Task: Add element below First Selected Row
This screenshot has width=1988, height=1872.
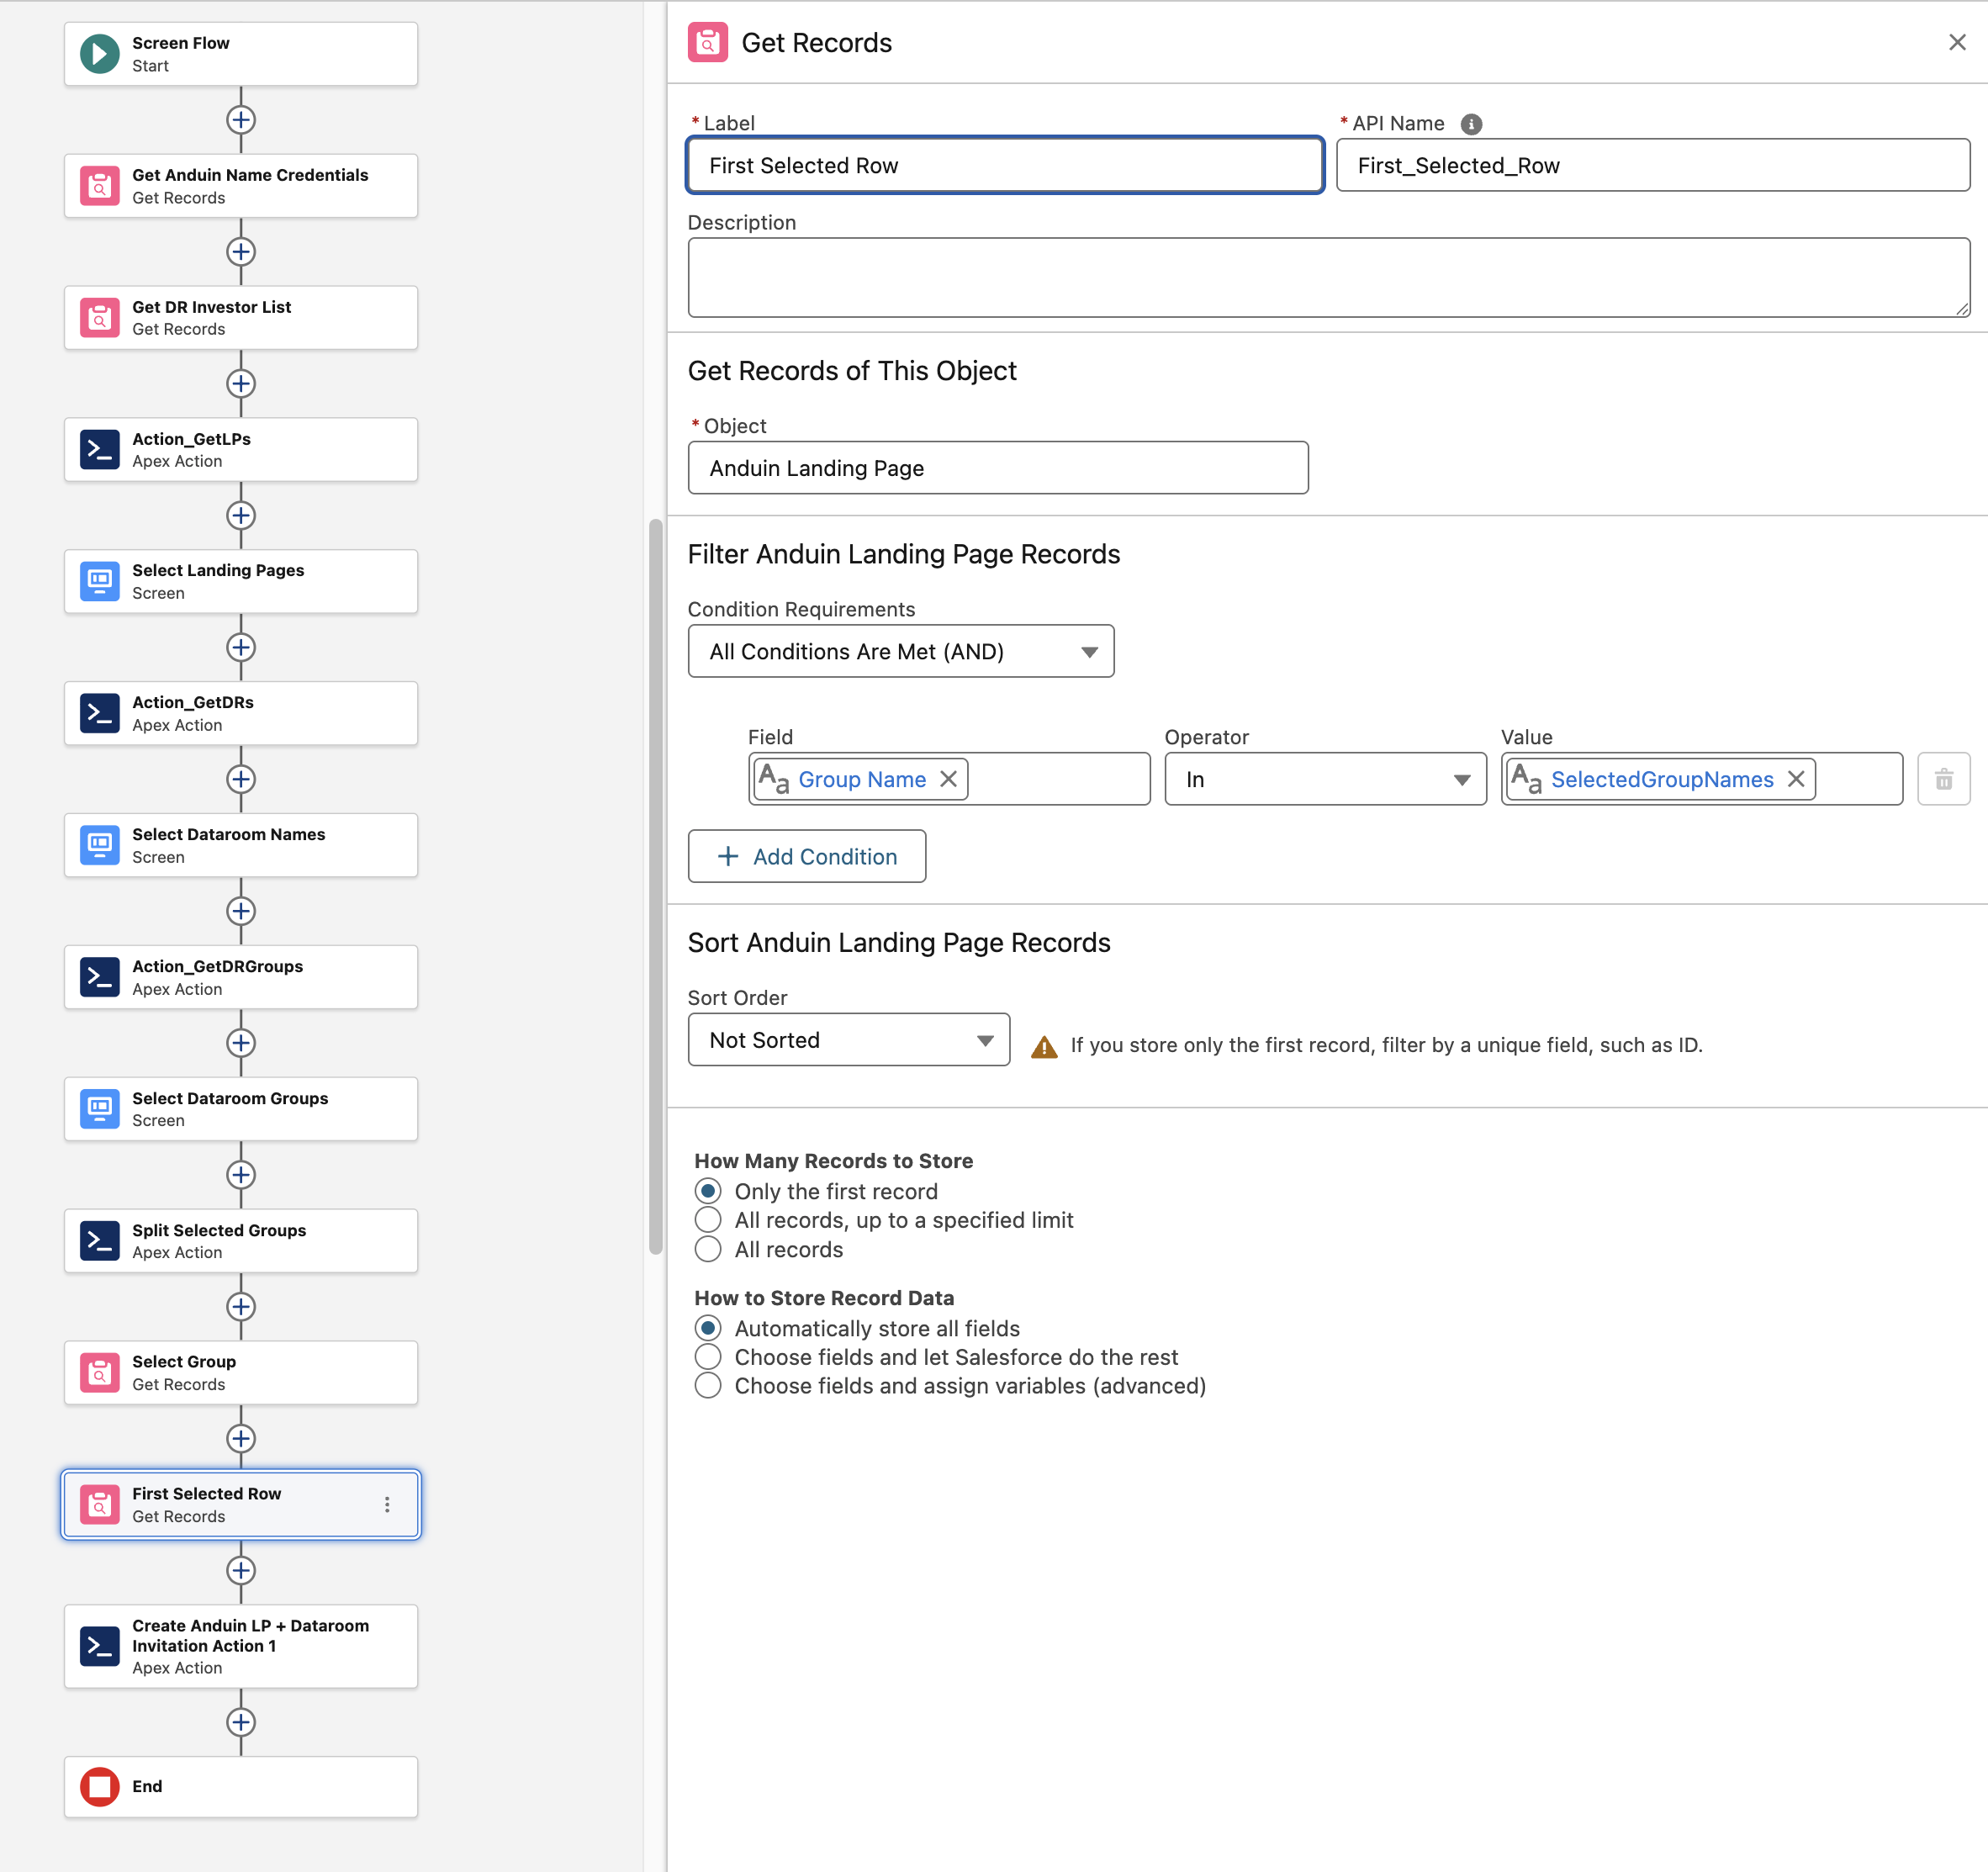Action: (x=241, y=1571)
